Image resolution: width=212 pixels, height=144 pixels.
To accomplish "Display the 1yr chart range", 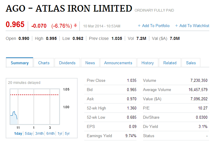I will (60, 134).
